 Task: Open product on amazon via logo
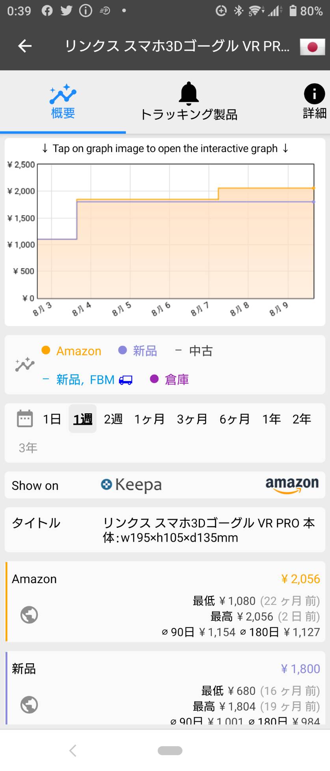[x=292, y=485]
